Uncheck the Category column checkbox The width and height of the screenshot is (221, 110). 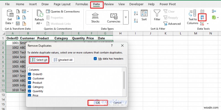pyautogui.click(x=30, y=87)
